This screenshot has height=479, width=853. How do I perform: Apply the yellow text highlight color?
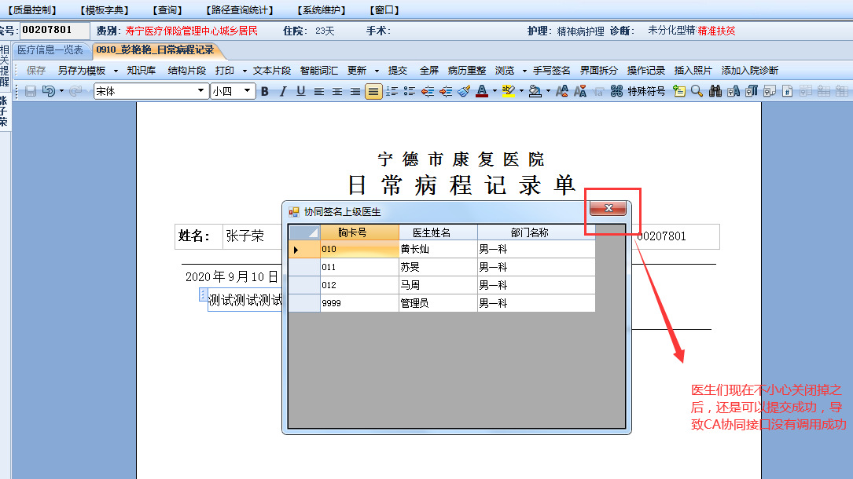[x=508, y=91]
